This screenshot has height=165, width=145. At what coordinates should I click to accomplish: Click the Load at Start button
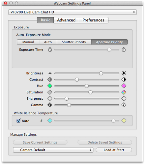[x=114, y=150]
